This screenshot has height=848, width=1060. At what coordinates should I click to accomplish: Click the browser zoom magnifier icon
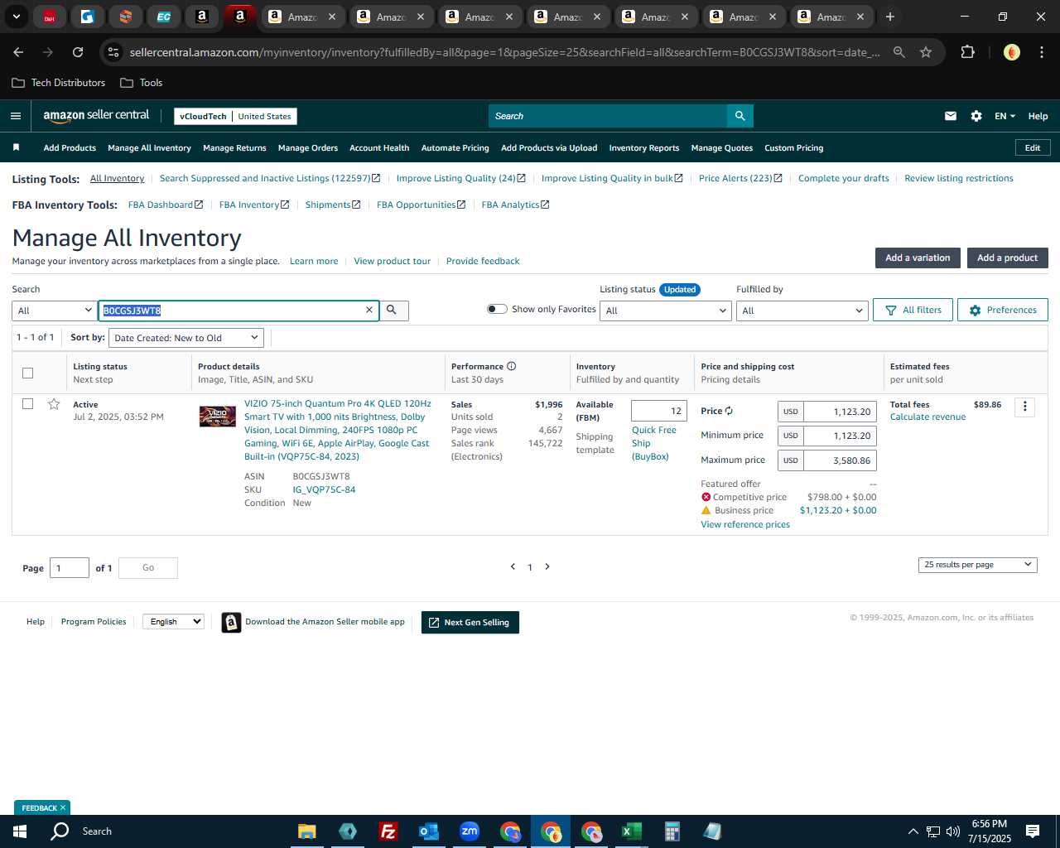point(899,52)
